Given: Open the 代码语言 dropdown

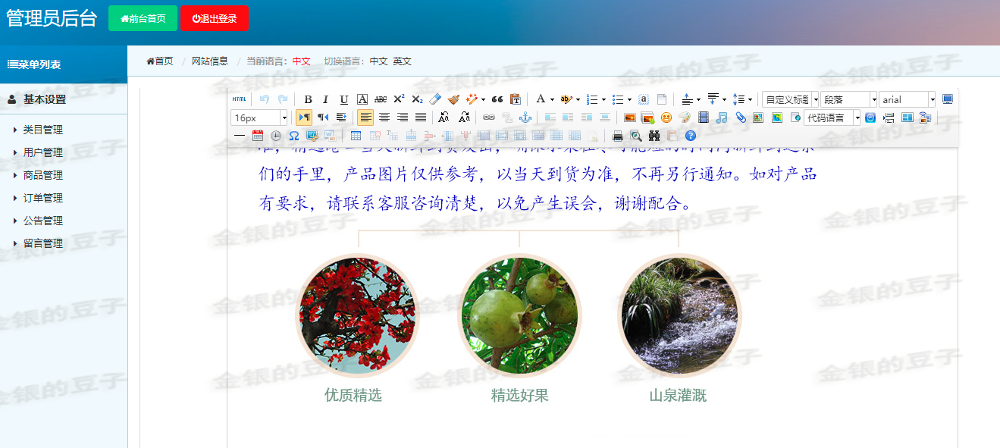Looking at the screenshot, I should pyautogui.click(x=832, y=117).
